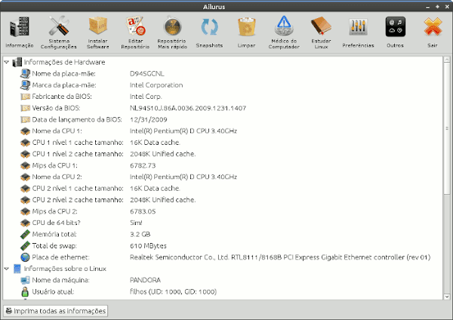Click the Limpar cleanup icon
The height and width of the screenshot is (320, 453).
click(x=246, y=29)
